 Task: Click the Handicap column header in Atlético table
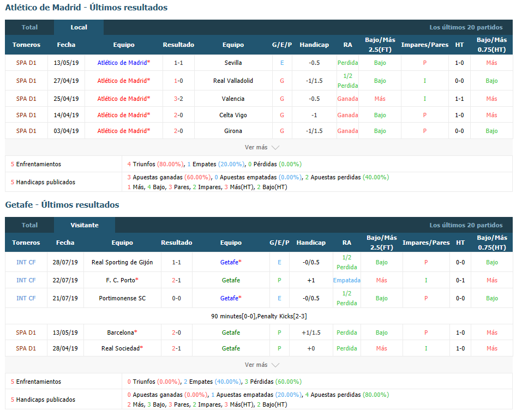tap(314, 45)
